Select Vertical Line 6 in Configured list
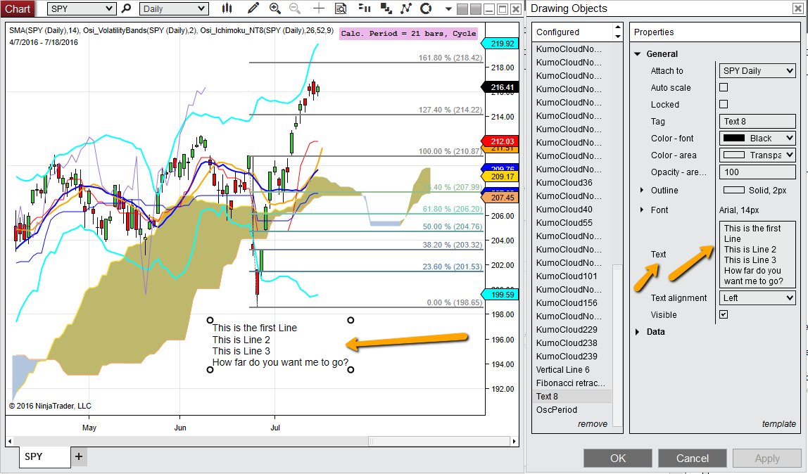Screen dimensions: 808x474 [x=562, y=370]
